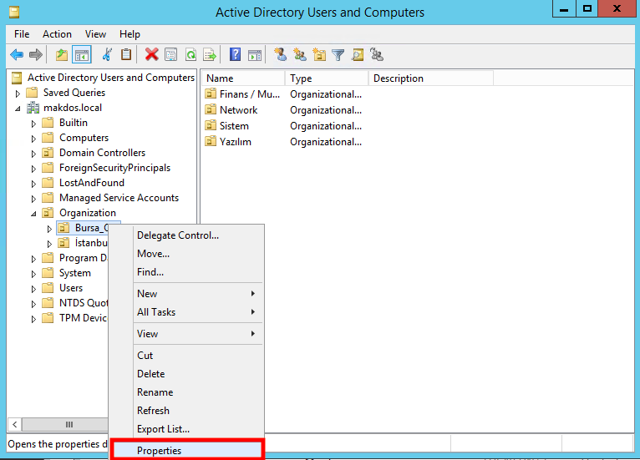Viewport: 640px width, 460px height.
Task: Expand the LostAndFound container
Action: (33, 184)
